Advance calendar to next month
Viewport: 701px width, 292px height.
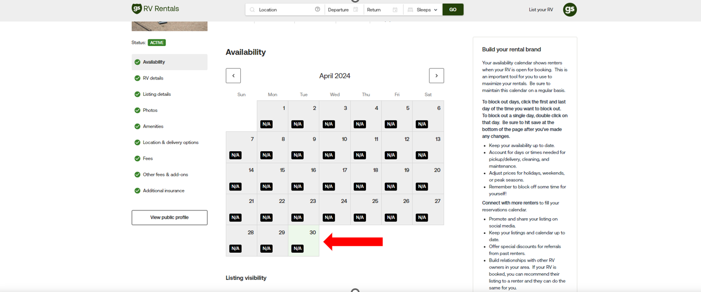(436, 76)
